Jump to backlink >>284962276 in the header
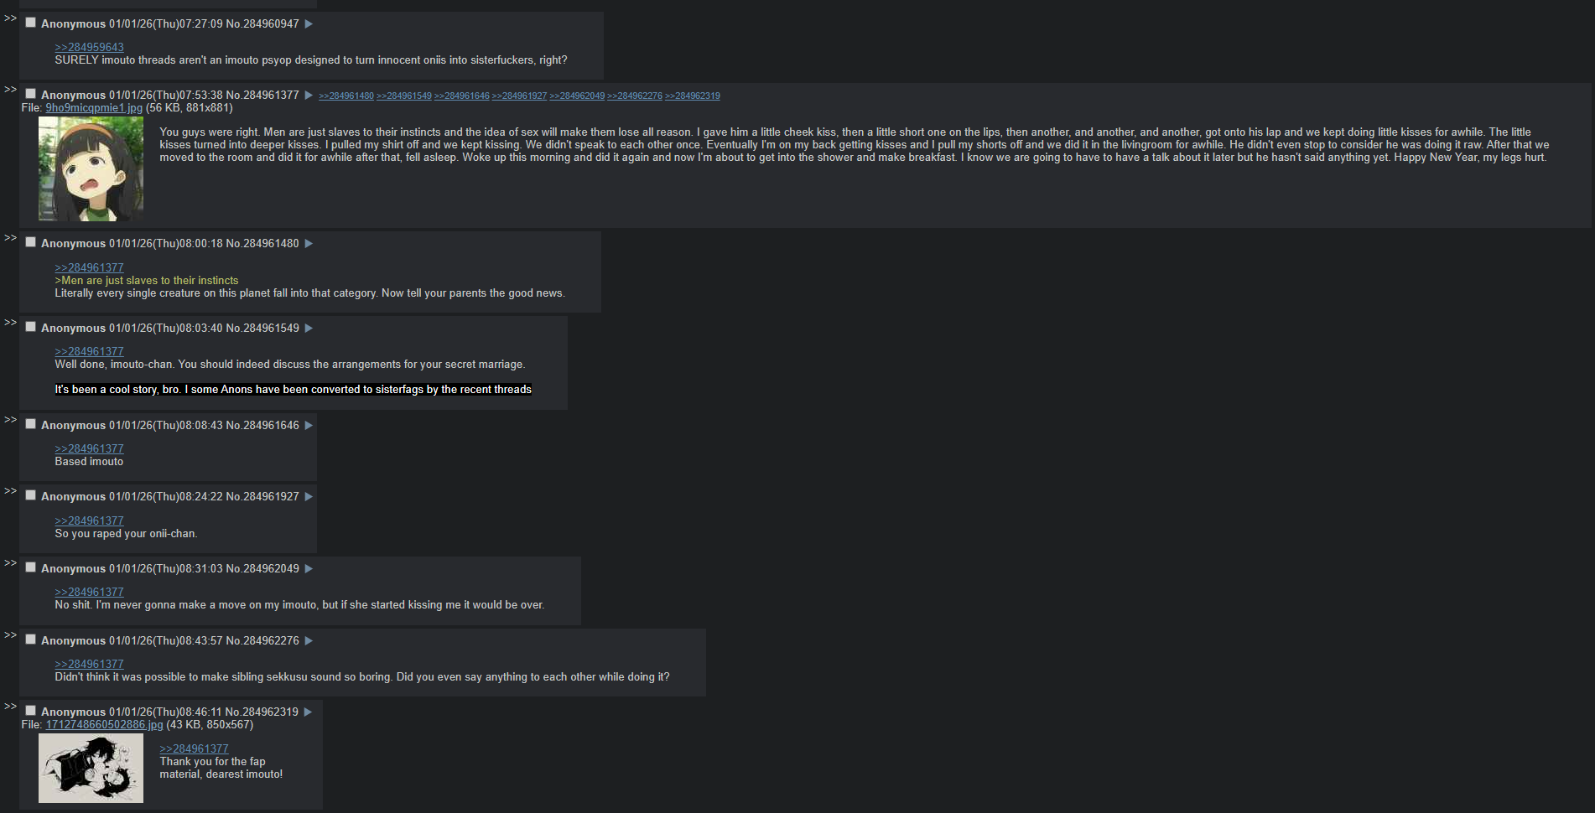The image size is (1595, 813). pos(635,96)
